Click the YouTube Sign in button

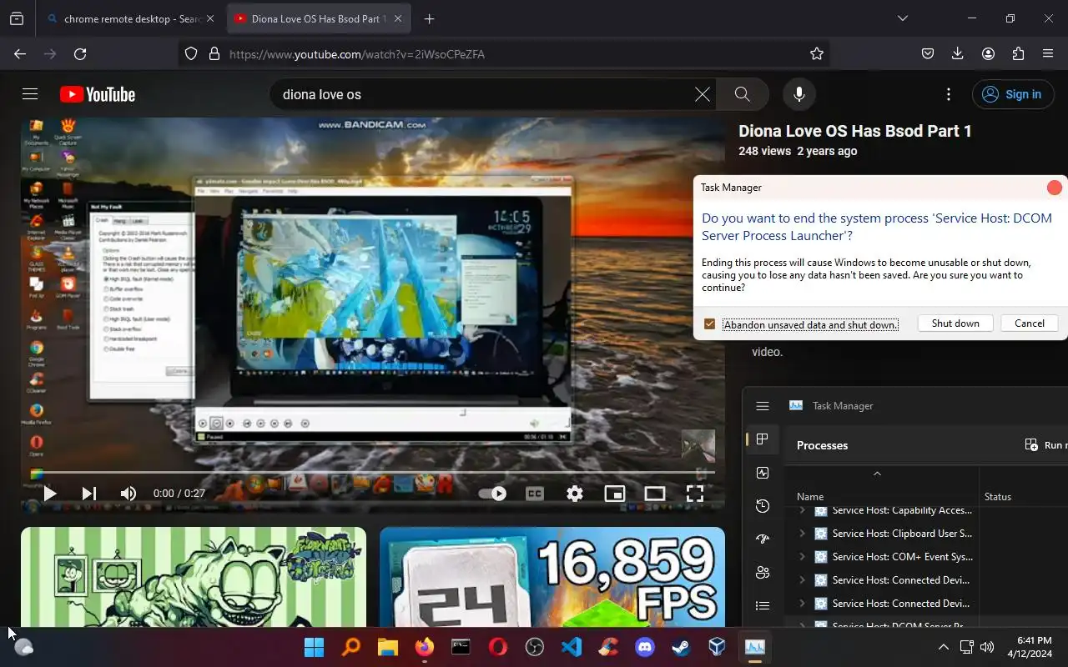point(1012,94)
